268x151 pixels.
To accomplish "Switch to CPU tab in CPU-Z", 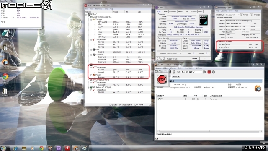I will [x=159, y=11].
